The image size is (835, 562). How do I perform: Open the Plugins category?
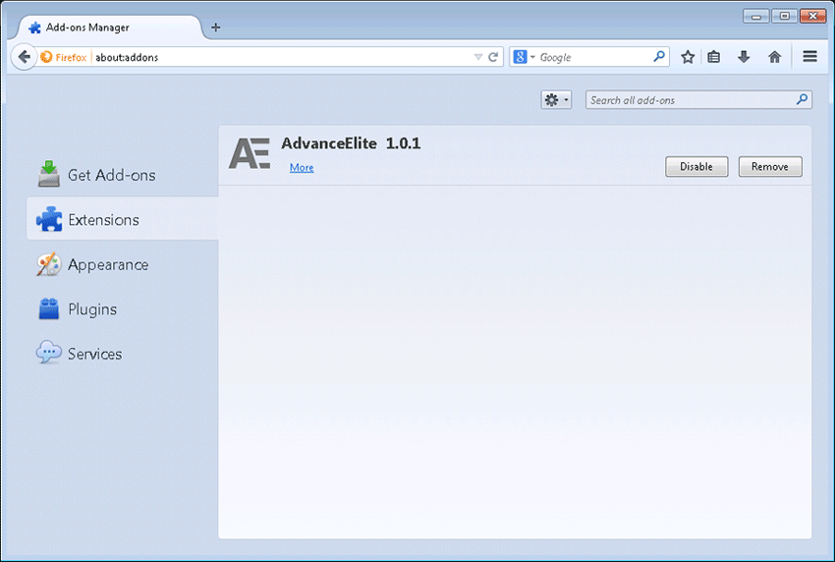pyautogui.click(x=91, y=309)
